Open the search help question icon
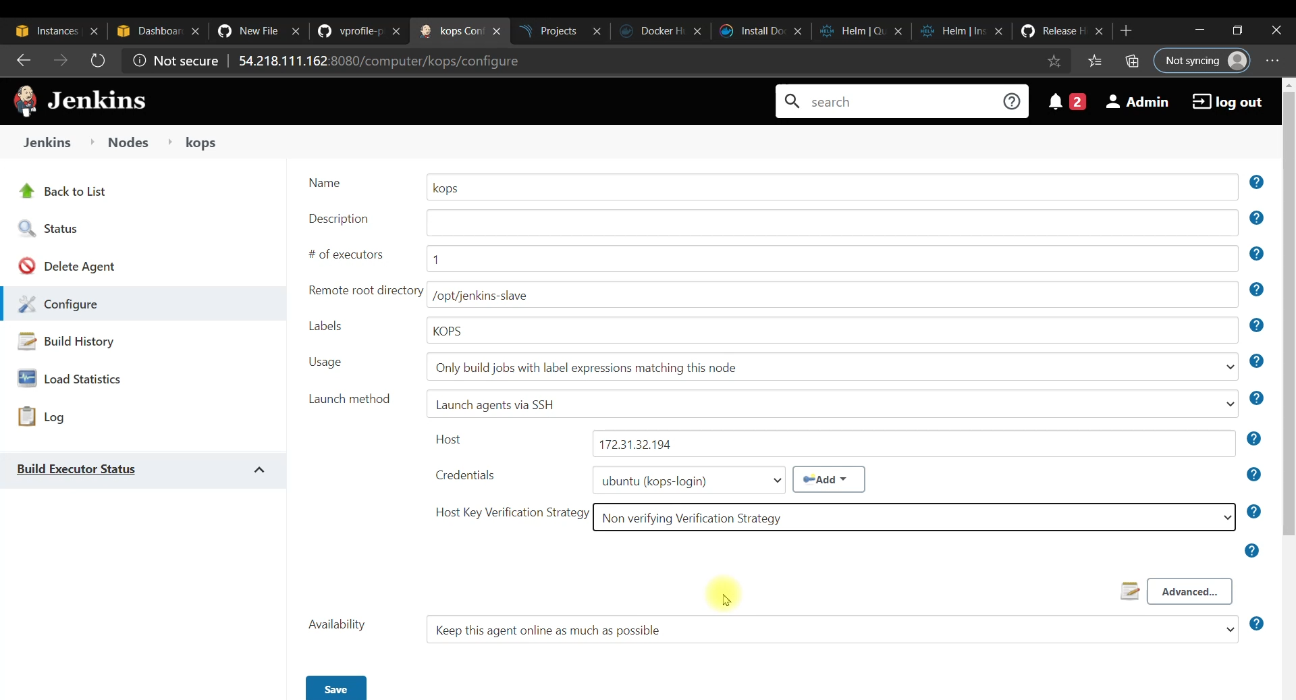The width and height of the screenshot is (1296, 700). [x=1011, y=101]
